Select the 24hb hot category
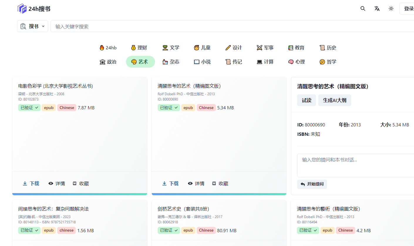Viewport: 414px width, 246px height. pos(108,48)
